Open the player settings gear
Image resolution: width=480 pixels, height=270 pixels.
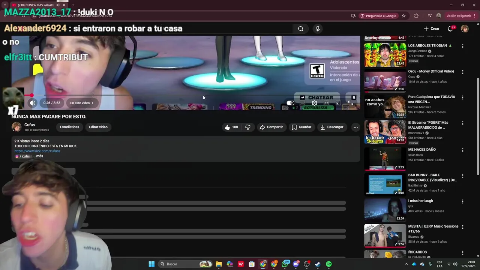click(315, 103)
